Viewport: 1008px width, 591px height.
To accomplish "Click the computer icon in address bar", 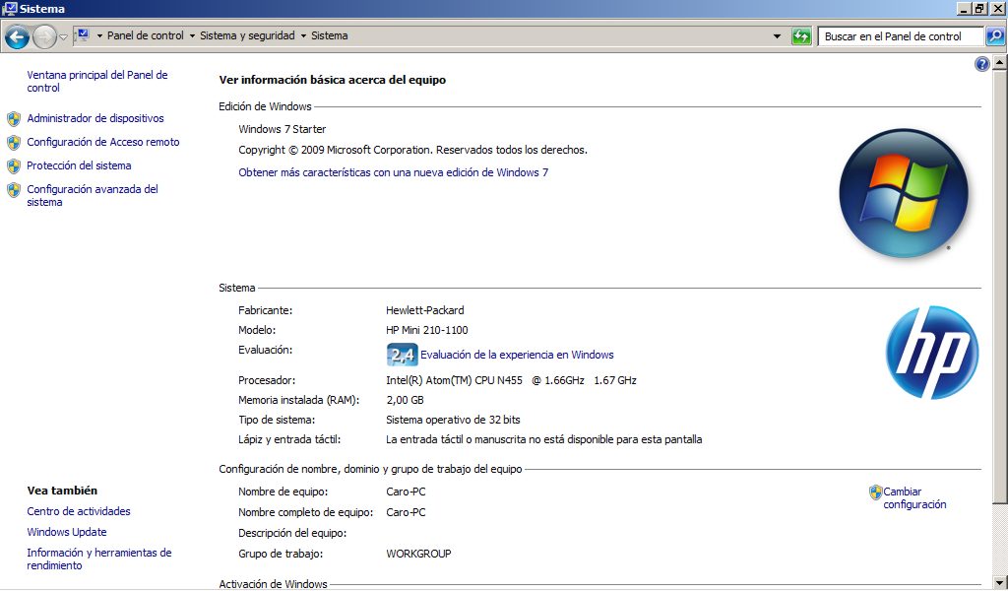I will click(84, 36).
